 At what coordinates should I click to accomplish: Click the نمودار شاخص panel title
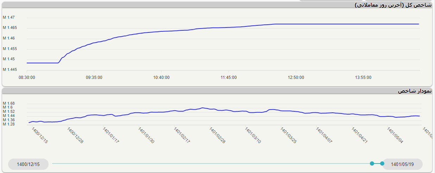tap(415, 91)
